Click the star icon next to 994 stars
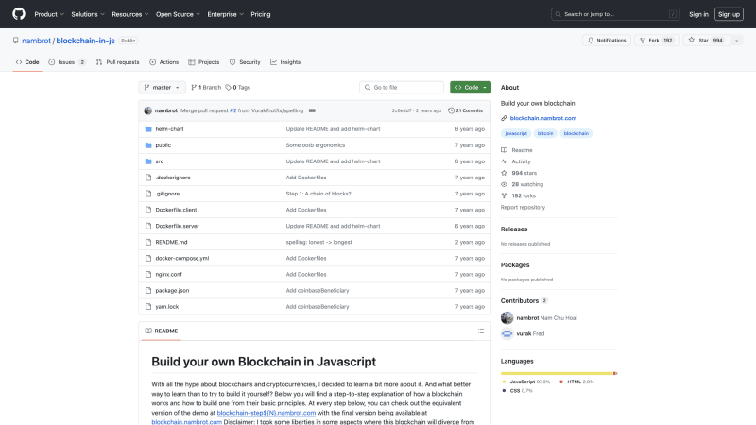 pyautogui.click(x=504, y=173)
